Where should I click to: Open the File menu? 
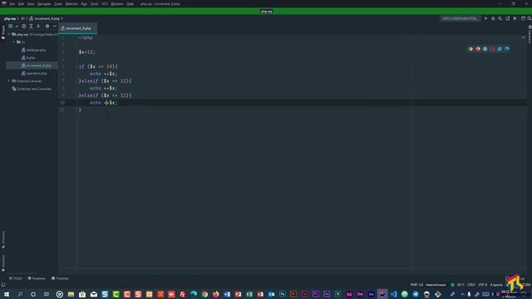click(x=12, y=3)
